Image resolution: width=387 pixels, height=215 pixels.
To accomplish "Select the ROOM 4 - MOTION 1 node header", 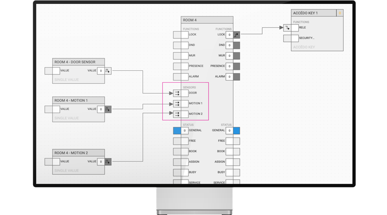I will click(x=79, y=101).
